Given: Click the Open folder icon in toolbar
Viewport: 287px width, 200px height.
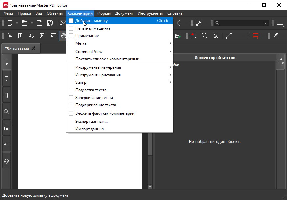Looking at the screenshot, I should point(25,23).
